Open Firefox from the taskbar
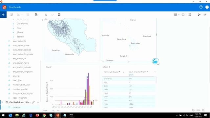The height and width of the screenshot is (118, 210). (x=37, y=115)
